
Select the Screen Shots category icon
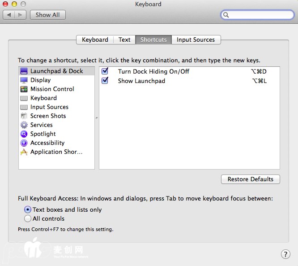pos(24,116)
